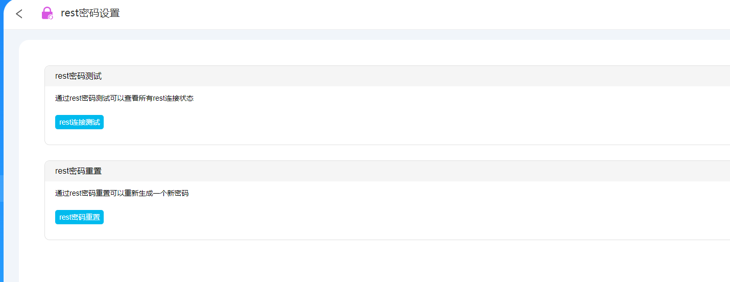Click the light gray strip beneath the header bar
Image resolution: width=730 pixels, height=282 pixels.
pos(358,34)
